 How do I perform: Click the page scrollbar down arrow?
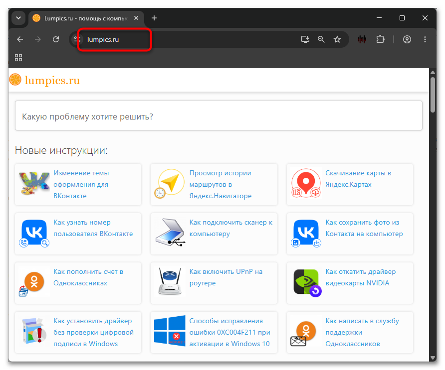pyautogui.click(x=433, y=358)
